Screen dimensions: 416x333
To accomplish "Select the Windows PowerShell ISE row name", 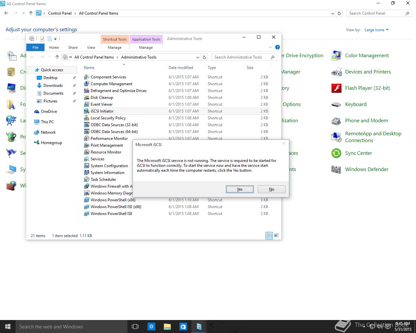I will click(x=111, y=214).
